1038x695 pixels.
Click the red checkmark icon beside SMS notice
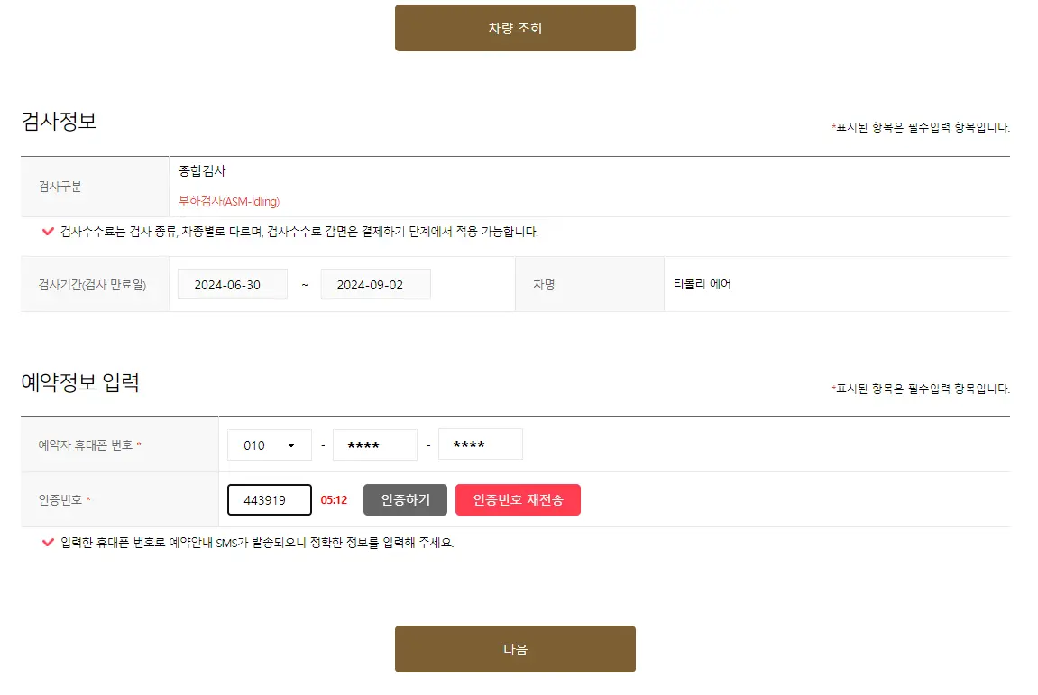pos(48,542)
